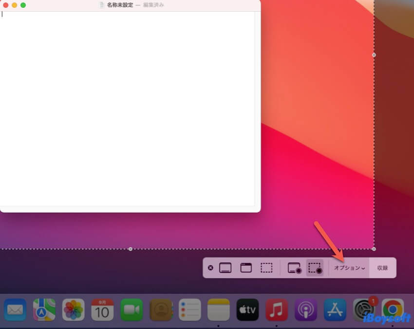Screen dimensions: 414x329
Task: Launch Maps from the Dock
Action: (x=44, y=310)
